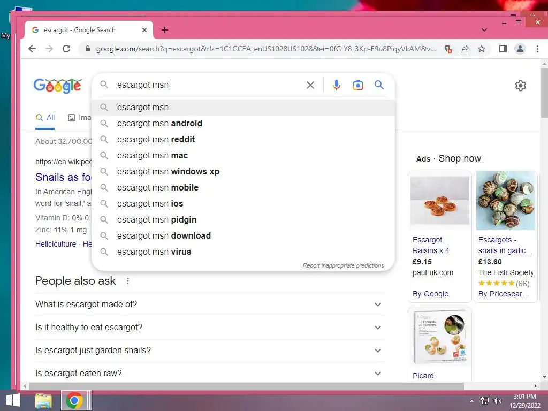Open the 'Snails as fo...' Wikipedia result
The height and width of the screenshot is (411, 548).
coord(63,177)
